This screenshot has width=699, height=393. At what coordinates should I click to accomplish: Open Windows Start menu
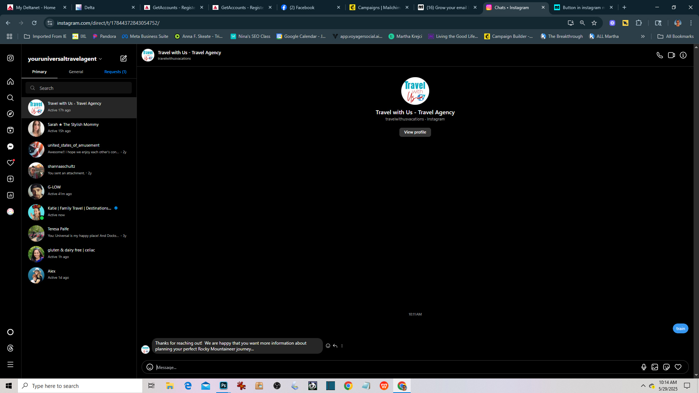(x=9, y=386)
